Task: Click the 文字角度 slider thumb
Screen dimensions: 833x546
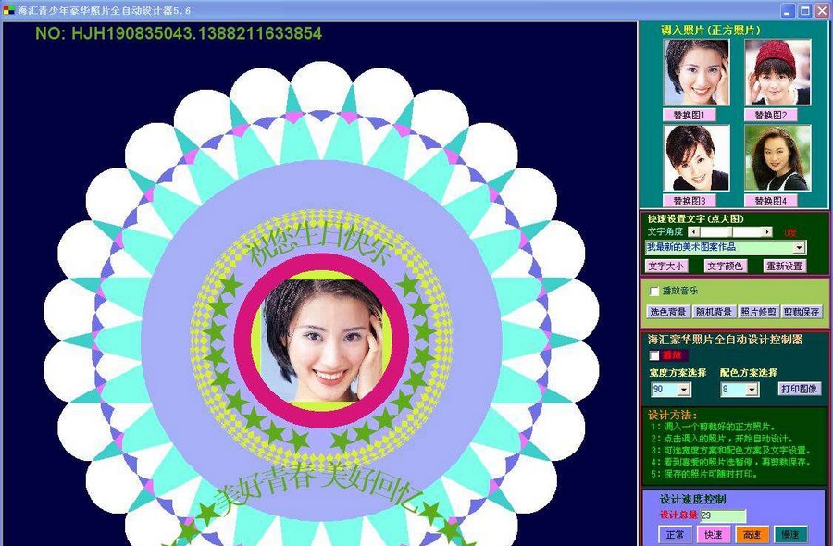Action: click(x=730, y=231)
